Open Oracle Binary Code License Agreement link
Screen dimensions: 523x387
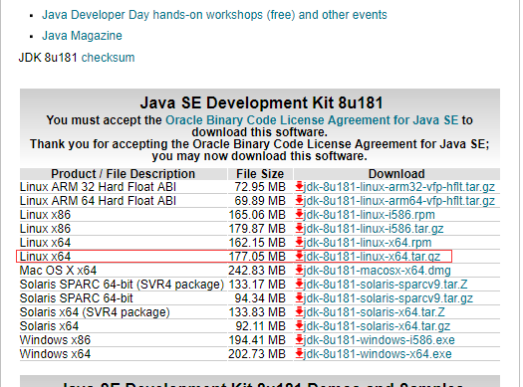pos(312,120)
